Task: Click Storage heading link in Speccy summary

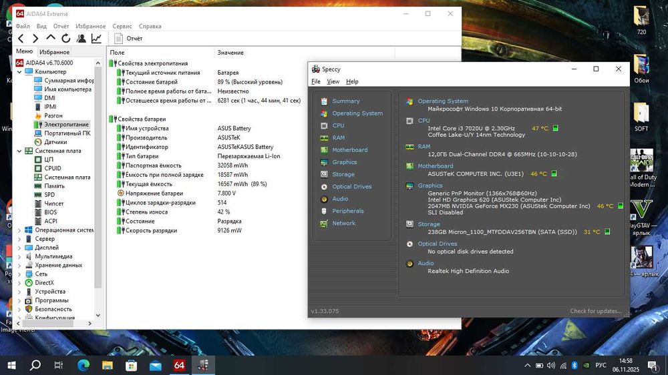Action: (x=429, y=224)
